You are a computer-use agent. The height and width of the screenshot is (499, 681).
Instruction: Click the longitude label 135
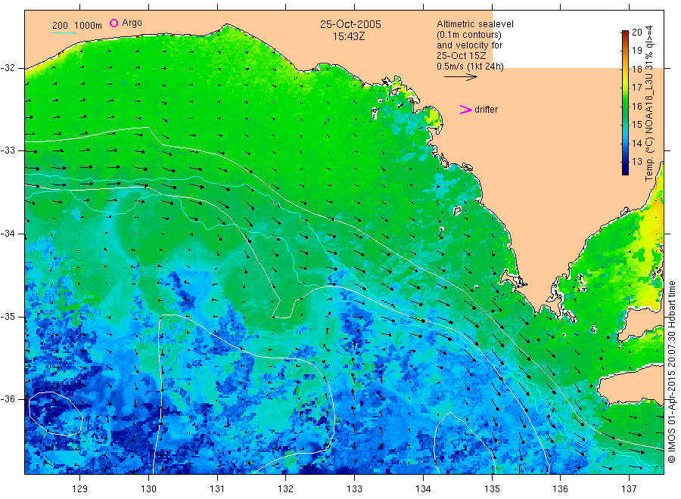click(x=492, y=489)
